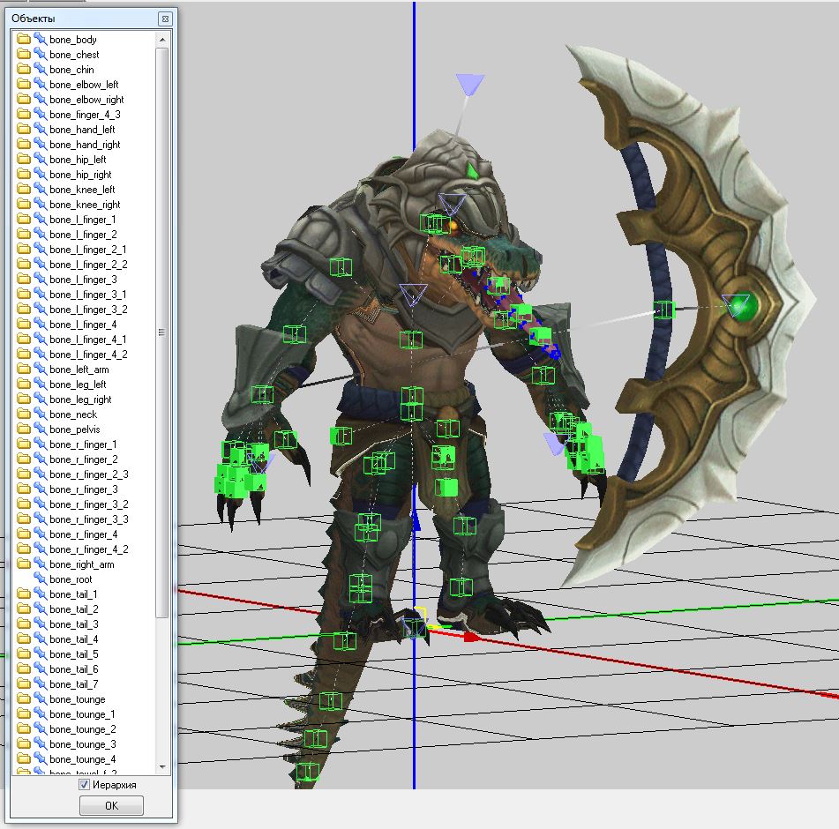Click the scroll up arrow in object list
This screenshot has width=839, height=829.
[x=162, y=40]
